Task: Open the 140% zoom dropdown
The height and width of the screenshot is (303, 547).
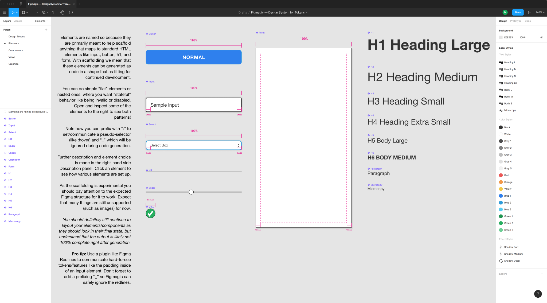Action: pos(540,13)
